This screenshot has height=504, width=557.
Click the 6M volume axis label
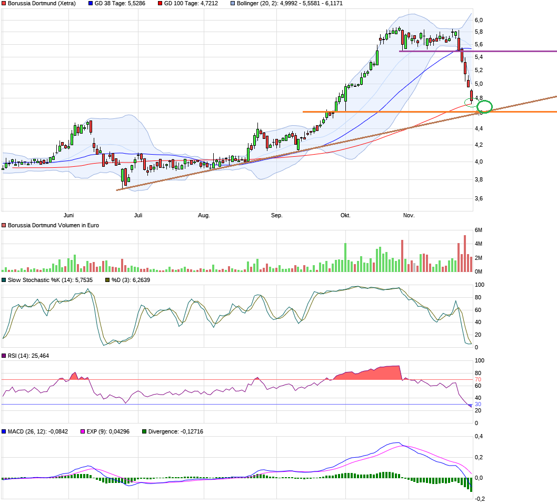(x=479, y=230)
